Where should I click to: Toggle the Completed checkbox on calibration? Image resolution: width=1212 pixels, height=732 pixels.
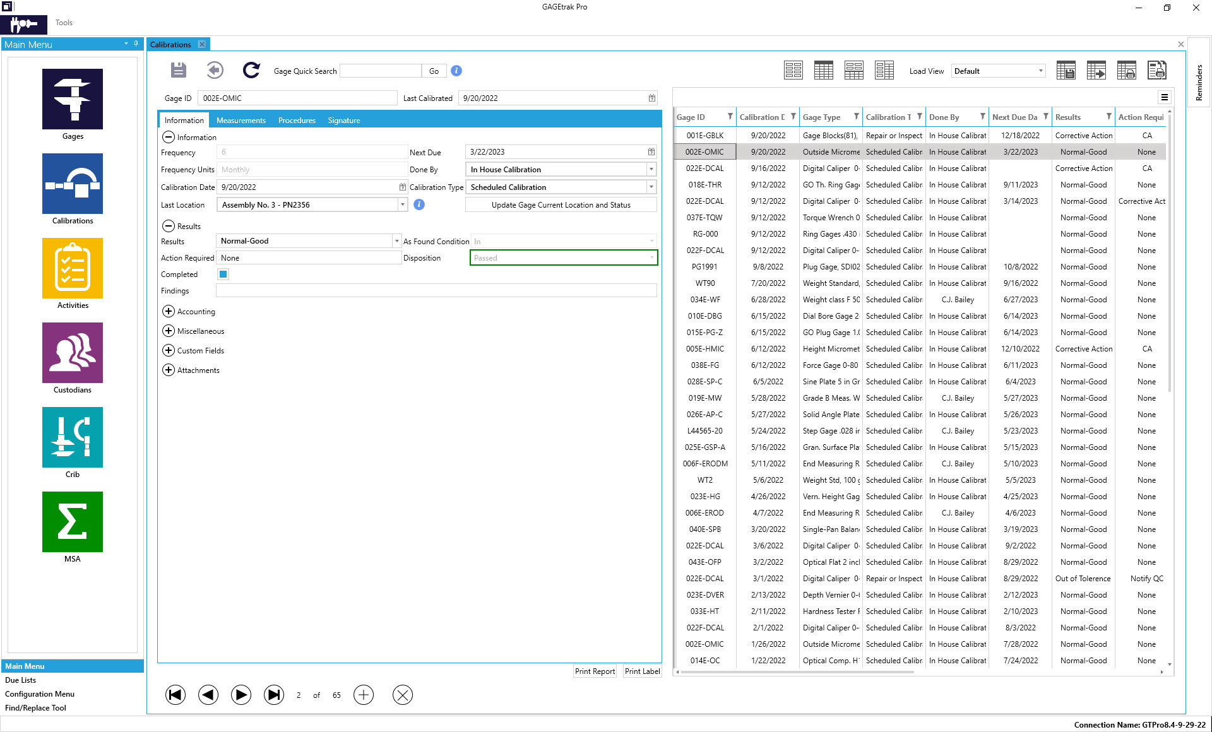pyautogui.click(x=223, y=274)
